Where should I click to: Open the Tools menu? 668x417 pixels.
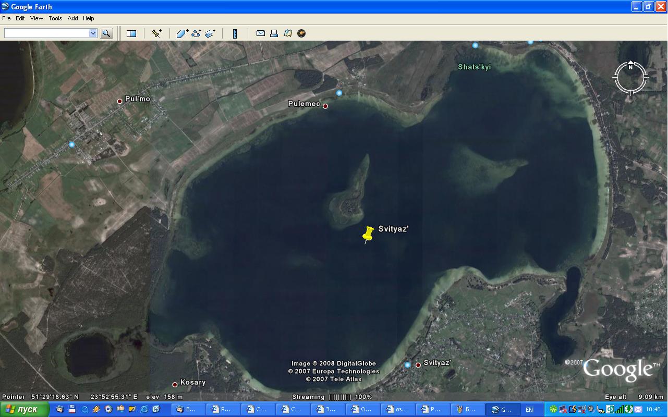(x=55, y=18)
